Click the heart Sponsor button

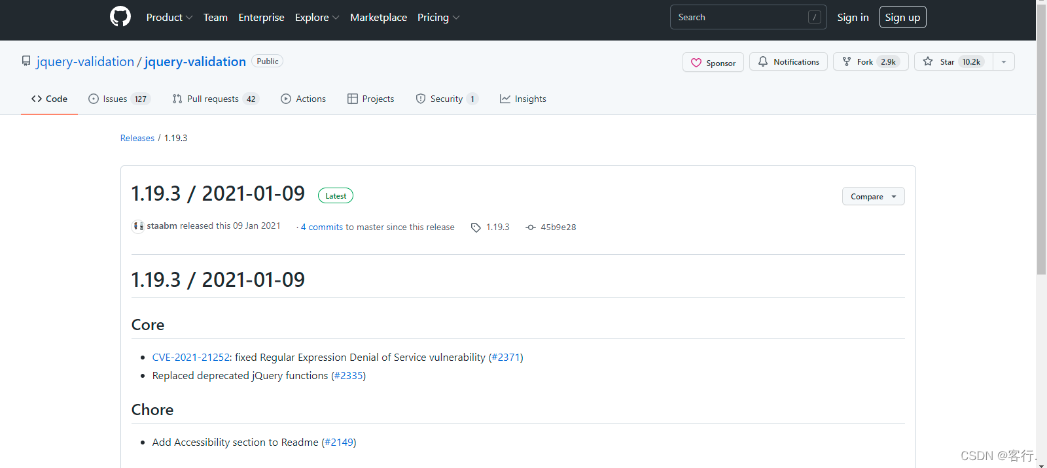point(713,62)
